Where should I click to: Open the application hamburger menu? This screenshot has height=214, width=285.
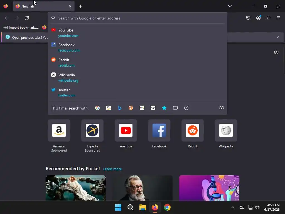[278, 18]
